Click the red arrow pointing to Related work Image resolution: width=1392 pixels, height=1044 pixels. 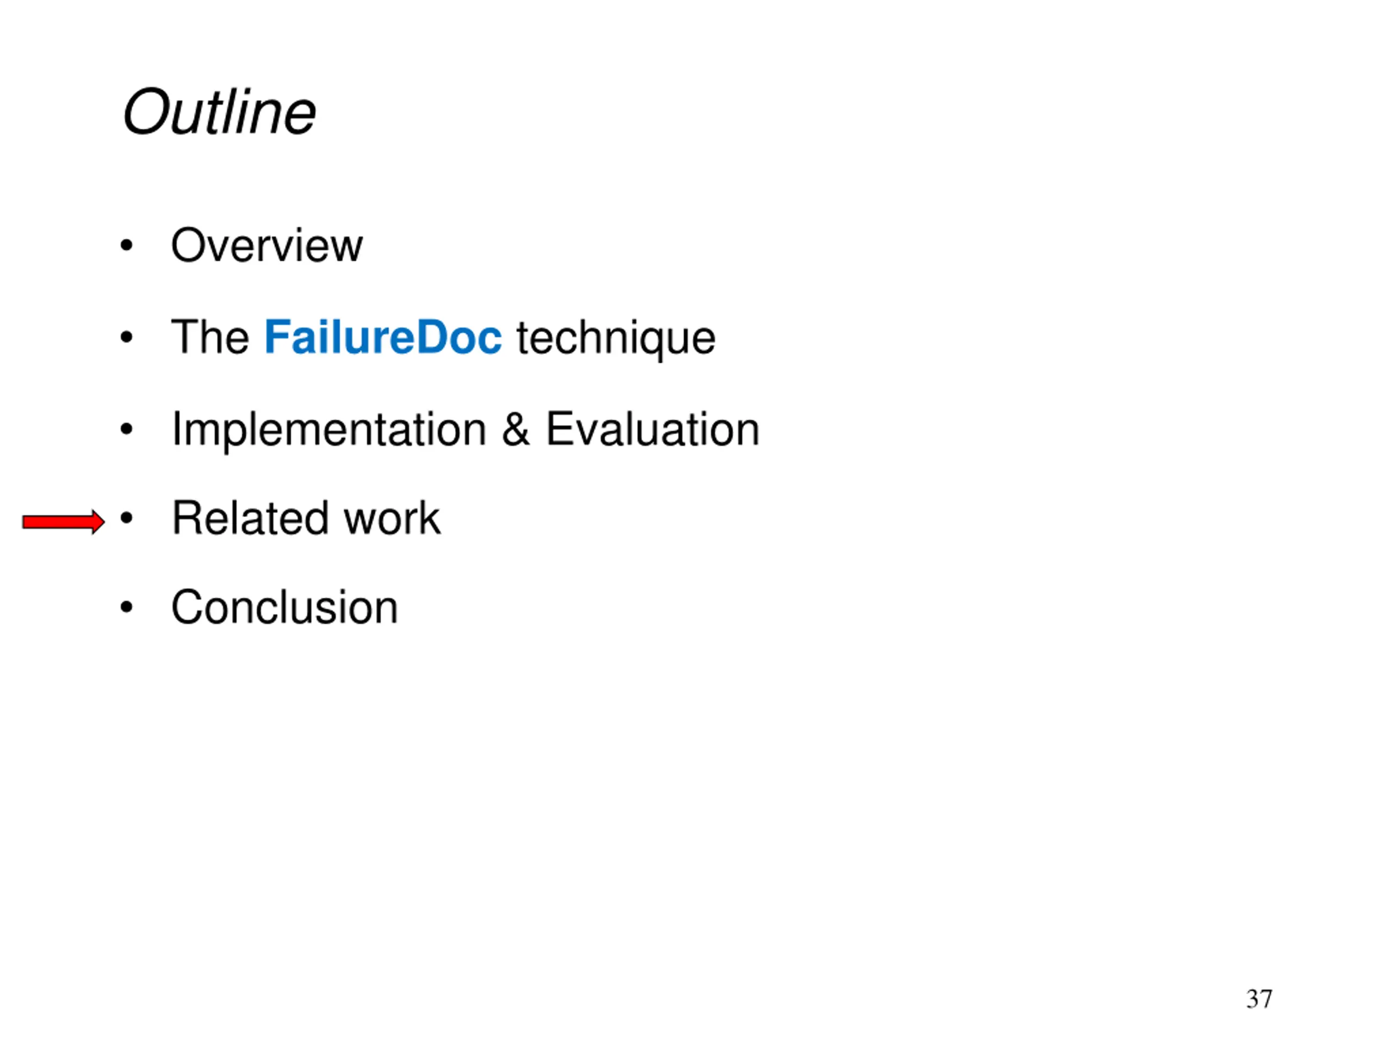(64, 521)
